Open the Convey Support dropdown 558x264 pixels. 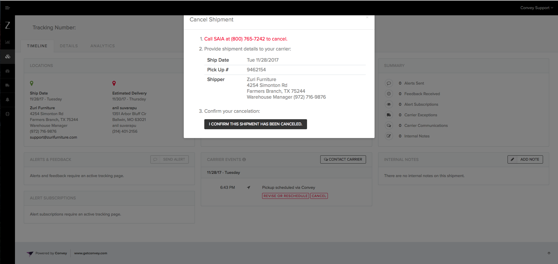(537, 8)
